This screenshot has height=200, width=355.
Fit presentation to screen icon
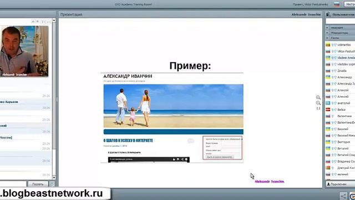[x=318, y=108]
